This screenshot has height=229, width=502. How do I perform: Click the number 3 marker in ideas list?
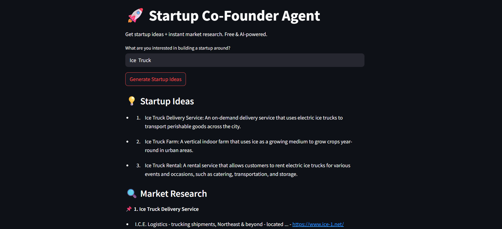pyautogui.click(x=138, y=166)
